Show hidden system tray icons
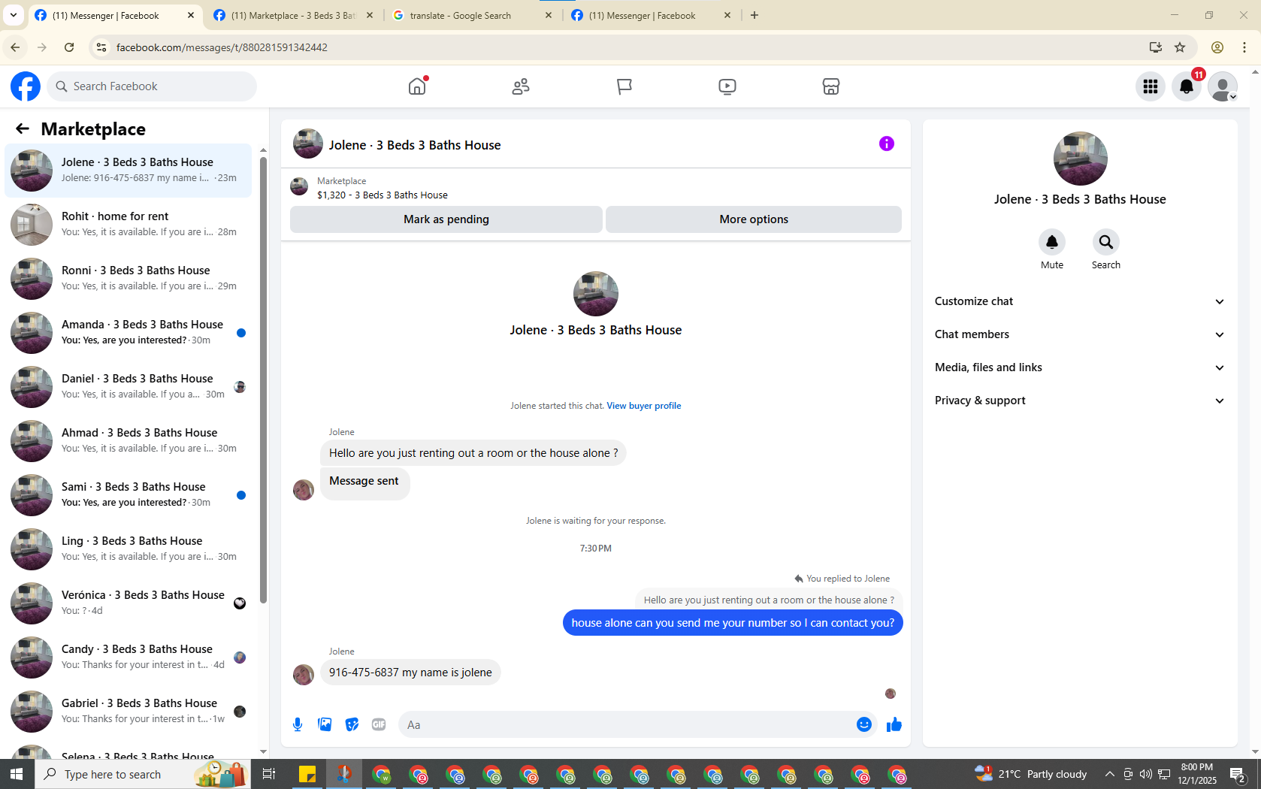1261x789 pixels. 1109,774
